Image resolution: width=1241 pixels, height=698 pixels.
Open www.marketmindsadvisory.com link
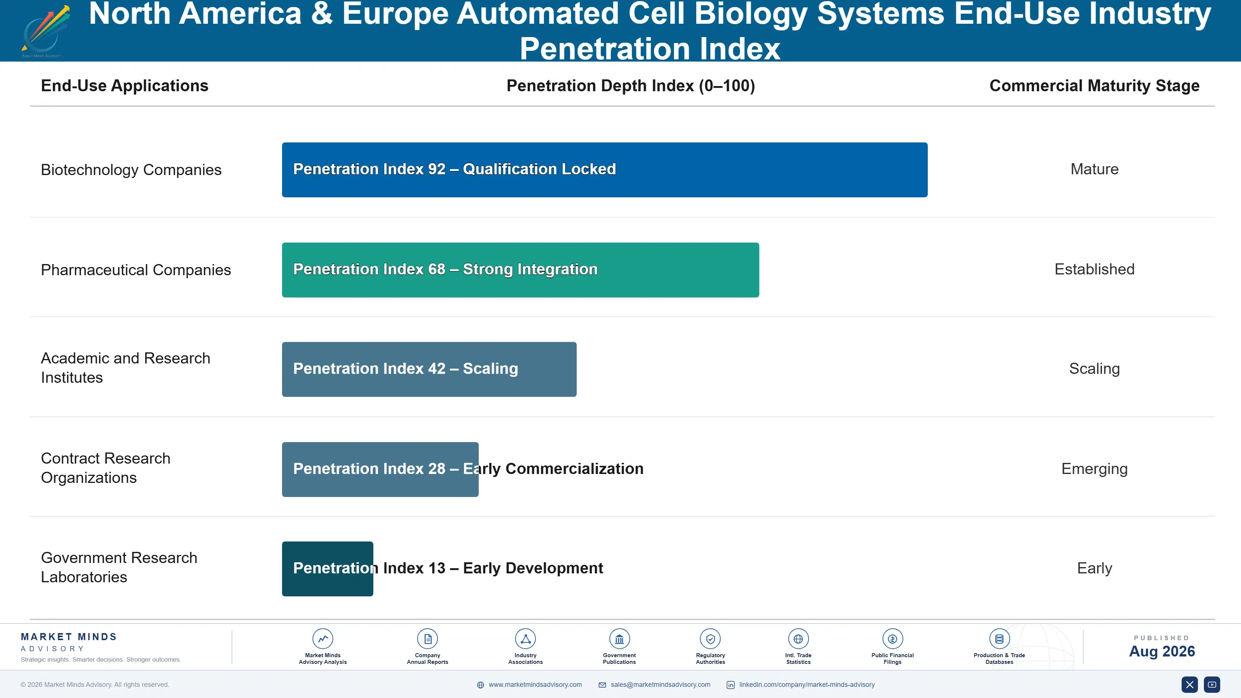[x=535, y=685]
